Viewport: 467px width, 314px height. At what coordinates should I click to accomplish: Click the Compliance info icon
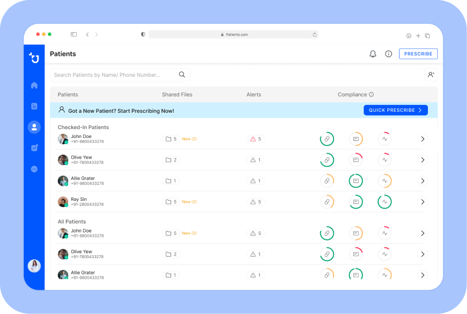click(x=371, y=94)
